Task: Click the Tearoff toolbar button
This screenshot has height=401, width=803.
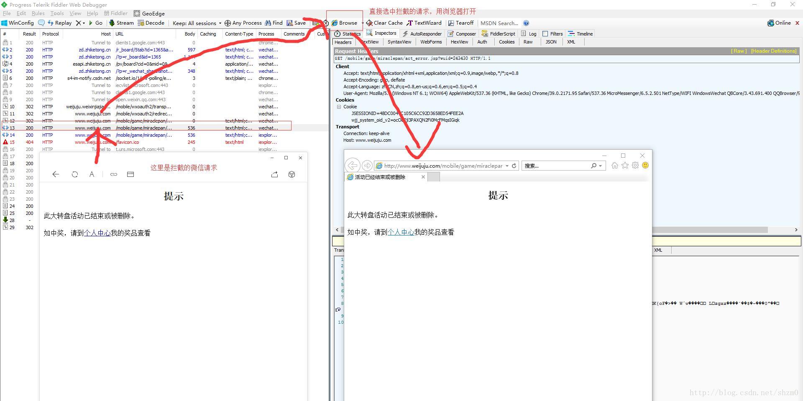Action: 461,23
